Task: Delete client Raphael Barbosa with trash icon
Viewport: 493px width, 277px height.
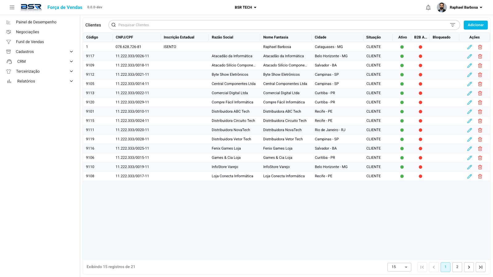Action: 480,47
